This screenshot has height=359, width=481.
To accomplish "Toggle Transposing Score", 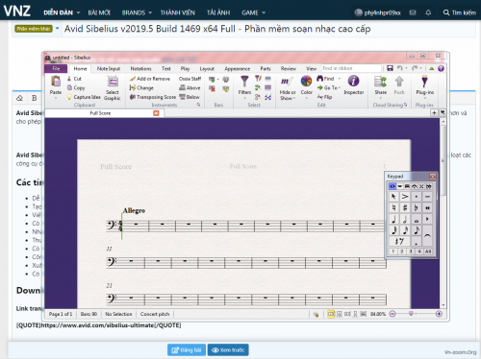I will [153, 97].
